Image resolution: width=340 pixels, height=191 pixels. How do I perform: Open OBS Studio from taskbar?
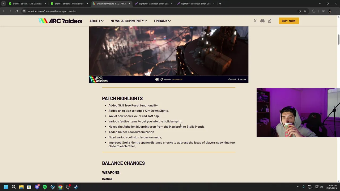click(68, 187)
